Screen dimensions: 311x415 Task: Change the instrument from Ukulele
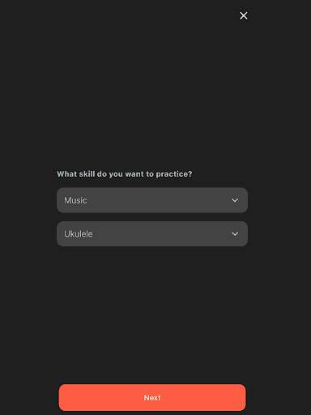(x=152, y=233)
